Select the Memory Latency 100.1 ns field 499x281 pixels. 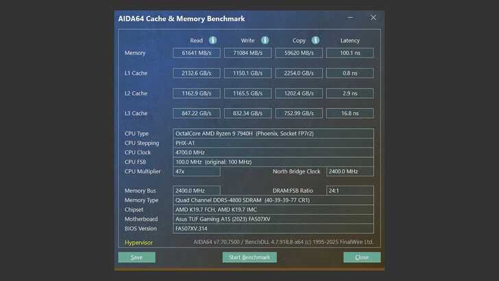[x=350, y=53]
